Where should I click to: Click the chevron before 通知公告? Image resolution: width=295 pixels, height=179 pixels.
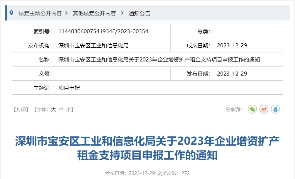pos(122,13)
